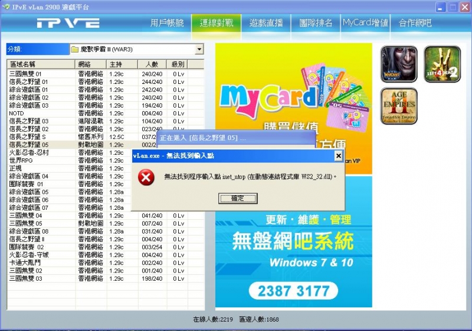Select room 火影忍者-守城
Viewport: 472px width, 331px height.
coord(106,255)
